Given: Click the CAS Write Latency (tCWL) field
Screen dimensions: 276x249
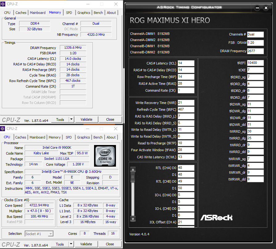Looking at the screenshot, I should (186, 157).
